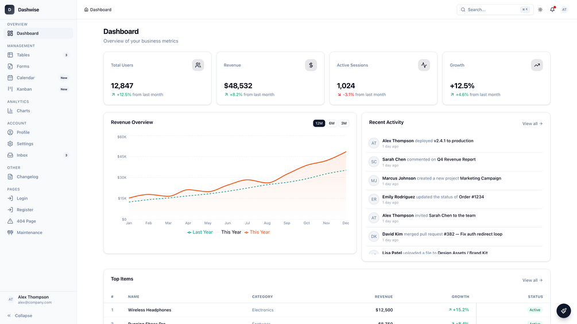Click the Growth trending arrow icon
The height and width of the screenshot is (324, 577).
click(537, 65)
